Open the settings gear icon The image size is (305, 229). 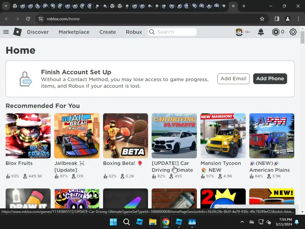[293, 32]
